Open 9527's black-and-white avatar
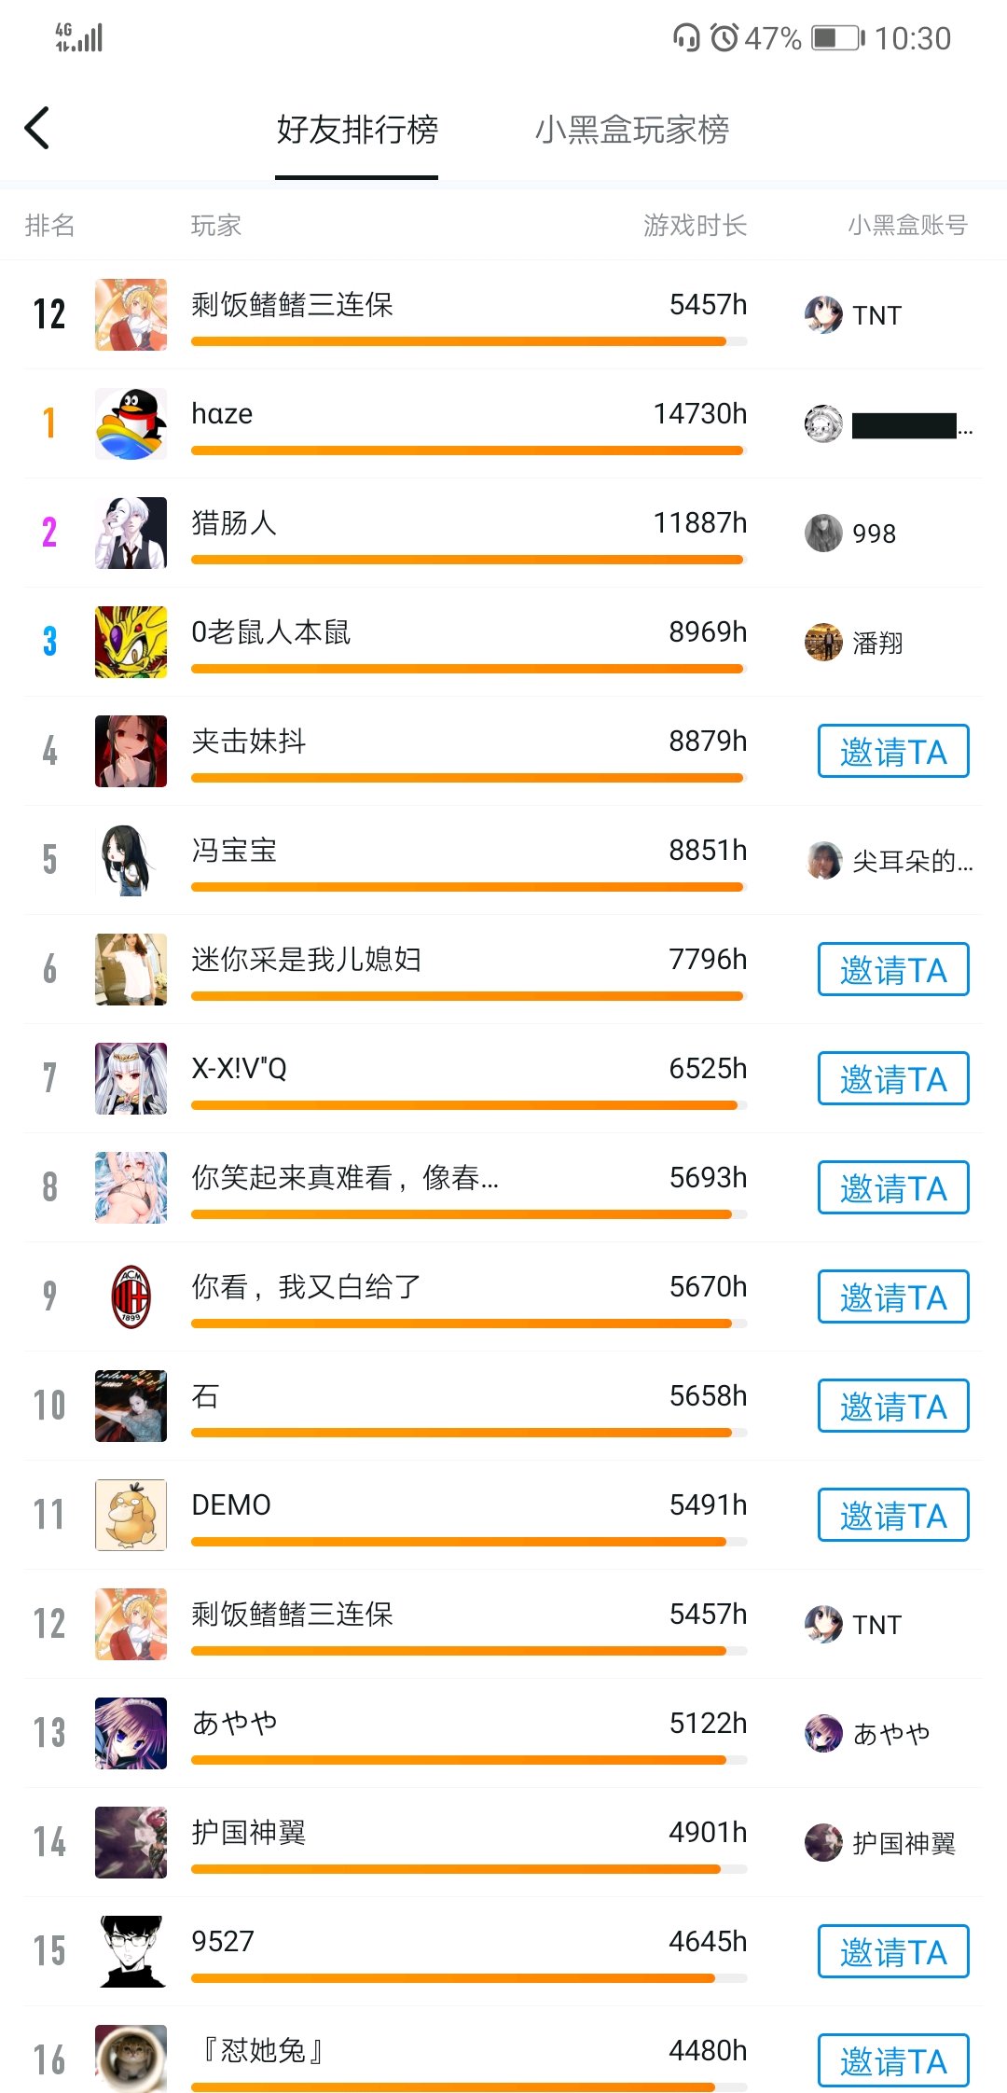1007x2093 pixels. pyautogui.click(x=131, y=1951)
